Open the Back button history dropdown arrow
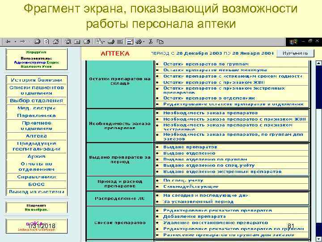Viewport: 322px width, 242px height. [x=15, y=42]
